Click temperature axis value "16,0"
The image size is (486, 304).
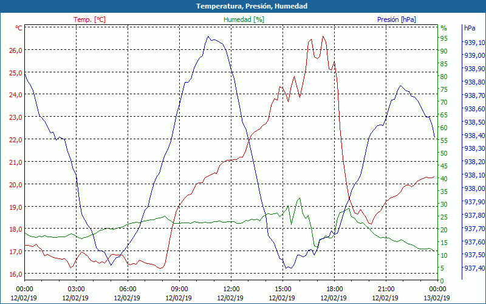[15, 274]
